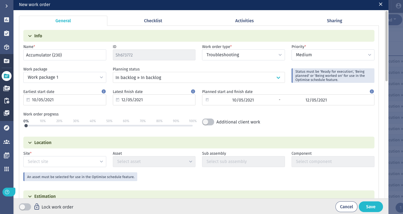403x214 pixels.
Task: Open the bar chart dashboard icon in sidebar
Action: (7, 20)
